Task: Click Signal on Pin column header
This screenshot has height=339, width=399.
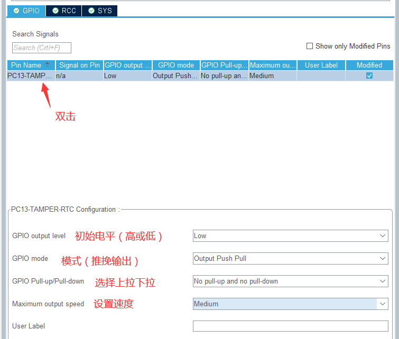Action: pyautogui.click(x=79, y=65)
